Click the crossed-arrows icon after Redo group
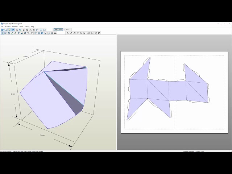This screenshot has width=232, height=174. (x=39, y=33)
